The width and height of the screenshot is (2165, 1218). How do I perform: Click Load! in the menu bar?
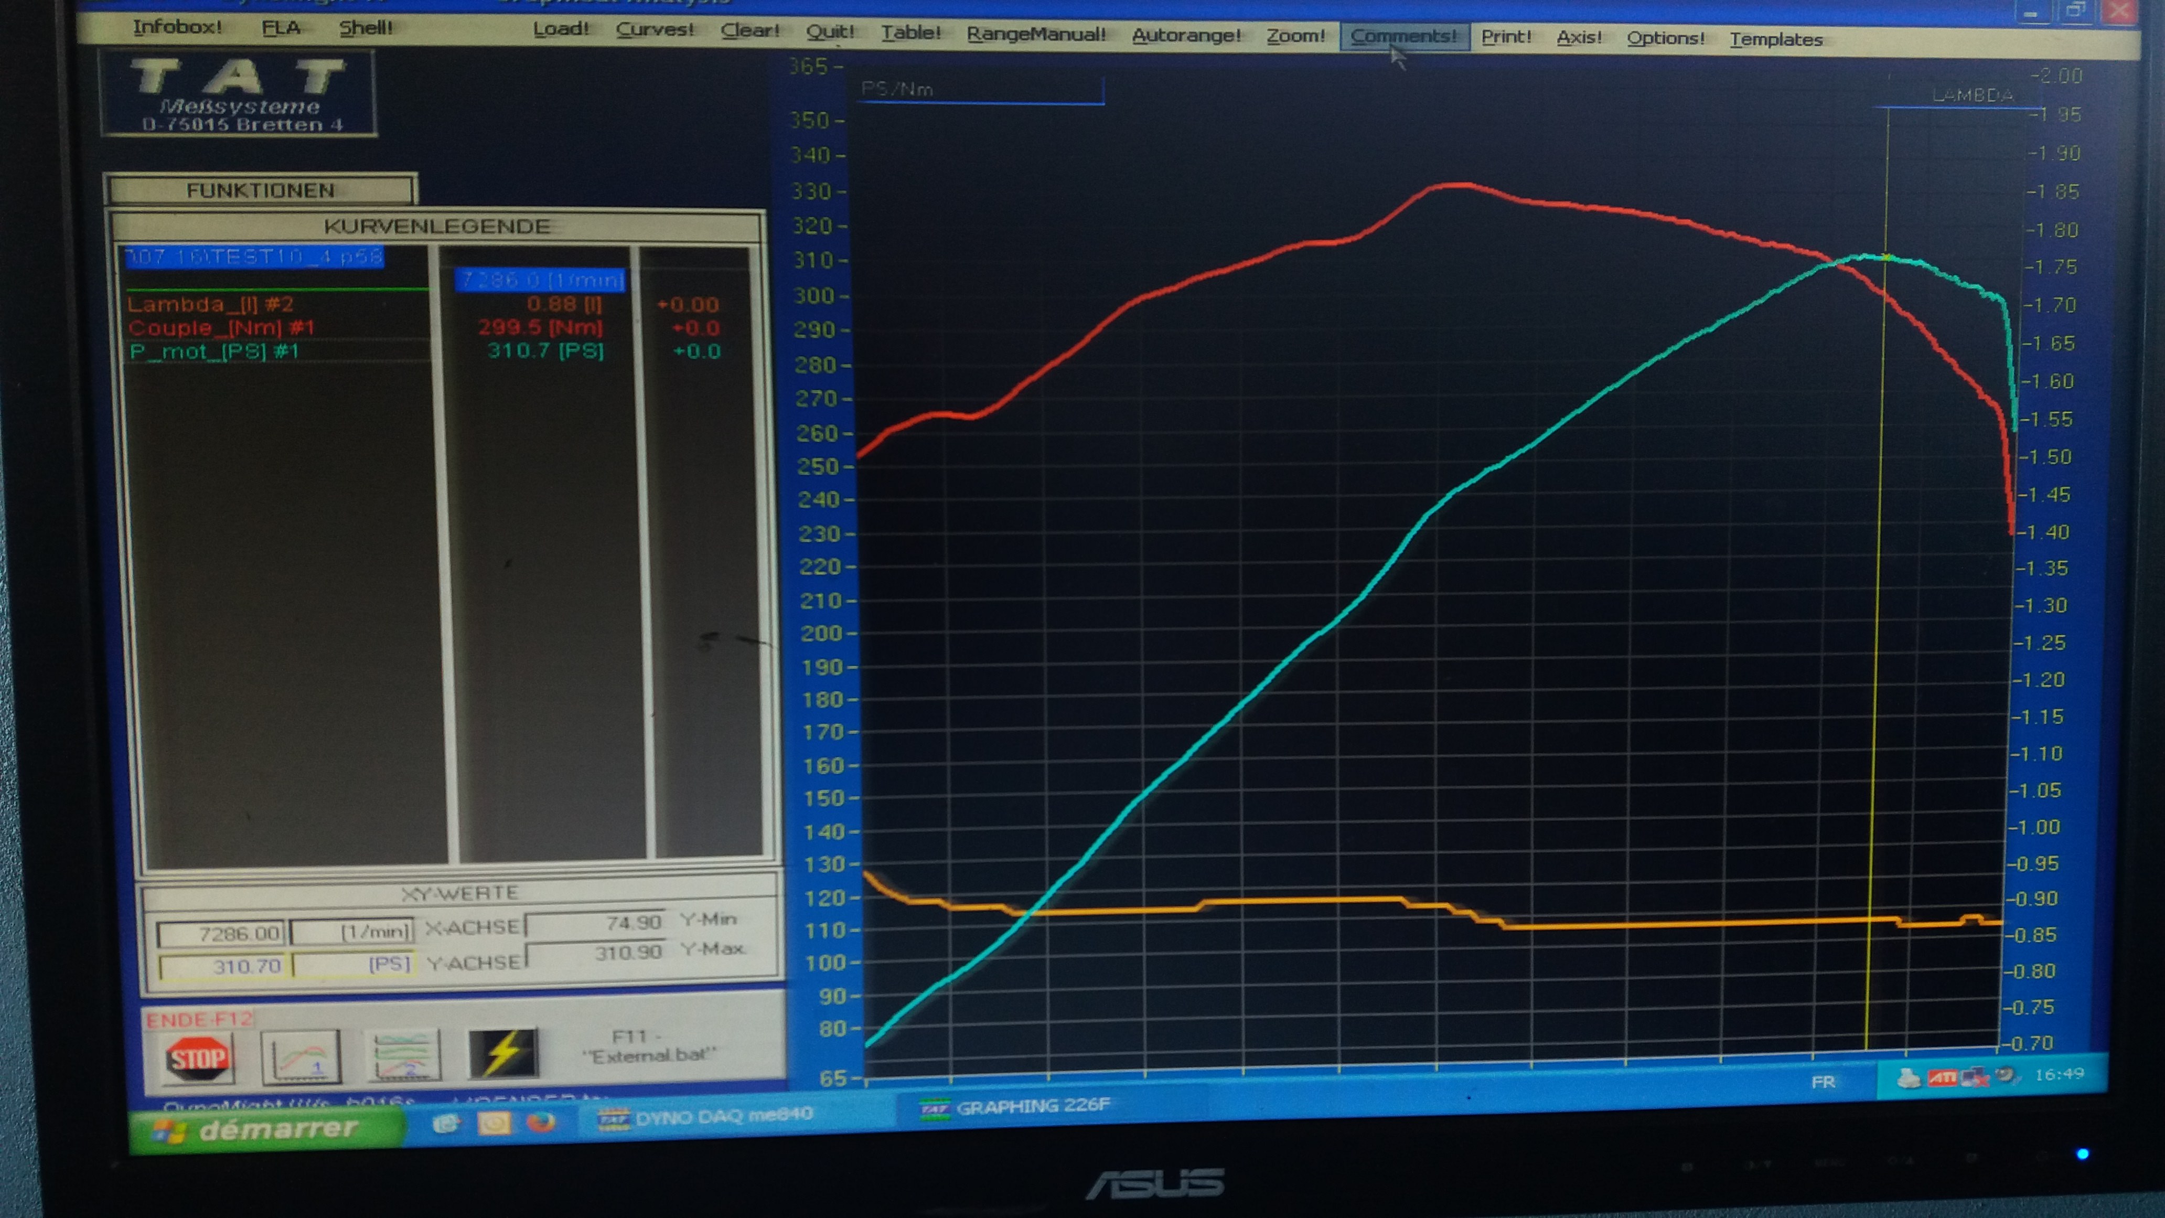tap(561, 29)
